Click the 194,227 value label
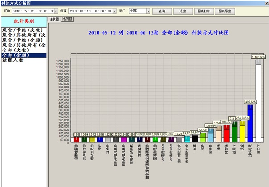 [x=227, y=122]
